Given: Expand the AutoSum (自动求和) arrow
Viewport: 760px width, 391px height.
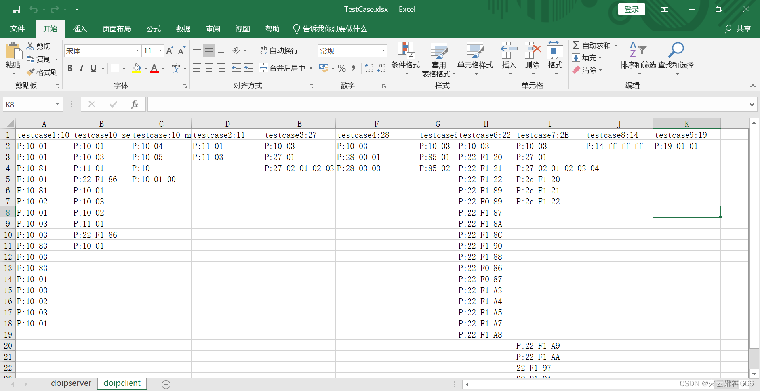Looking at the screenshot, I should 616,46.
